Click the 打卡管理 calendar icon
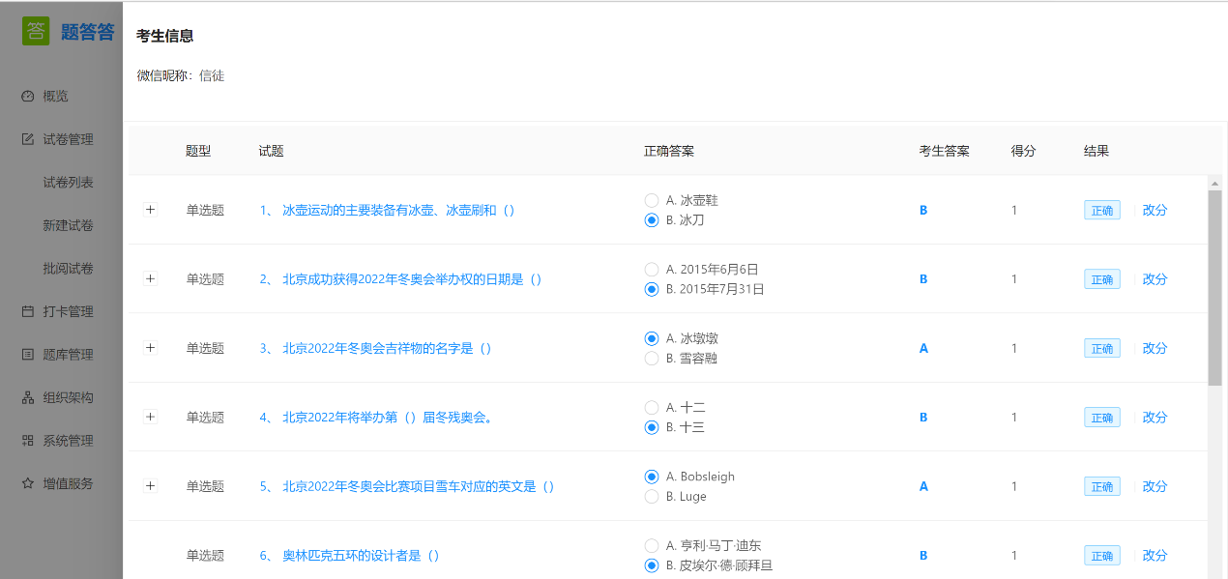Image resolution: width=1228 pixels, height=579 pixels. pos(28,311)
